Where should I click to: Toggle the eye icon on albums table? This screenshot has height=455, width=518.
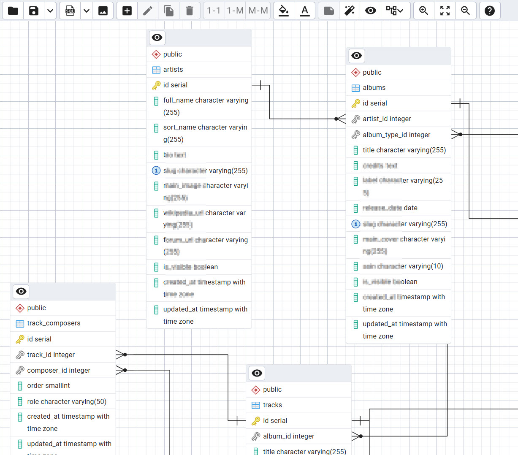coord(357,56)
